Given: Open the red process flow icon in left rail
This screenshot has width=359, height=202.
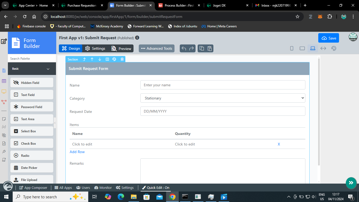Looking at the screenshot, I should click(x=4, y=102).
